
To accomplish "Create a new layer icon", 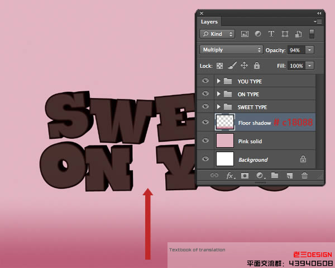I will coord(289,176).
